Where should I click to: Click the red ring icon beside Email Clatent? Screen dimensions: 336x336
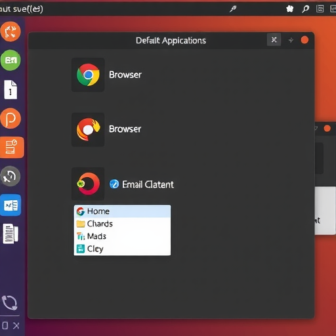[x=88, y=184]
